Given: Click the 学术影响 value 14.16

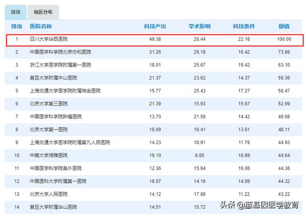Looking at the screenshot, I should 200,181.
